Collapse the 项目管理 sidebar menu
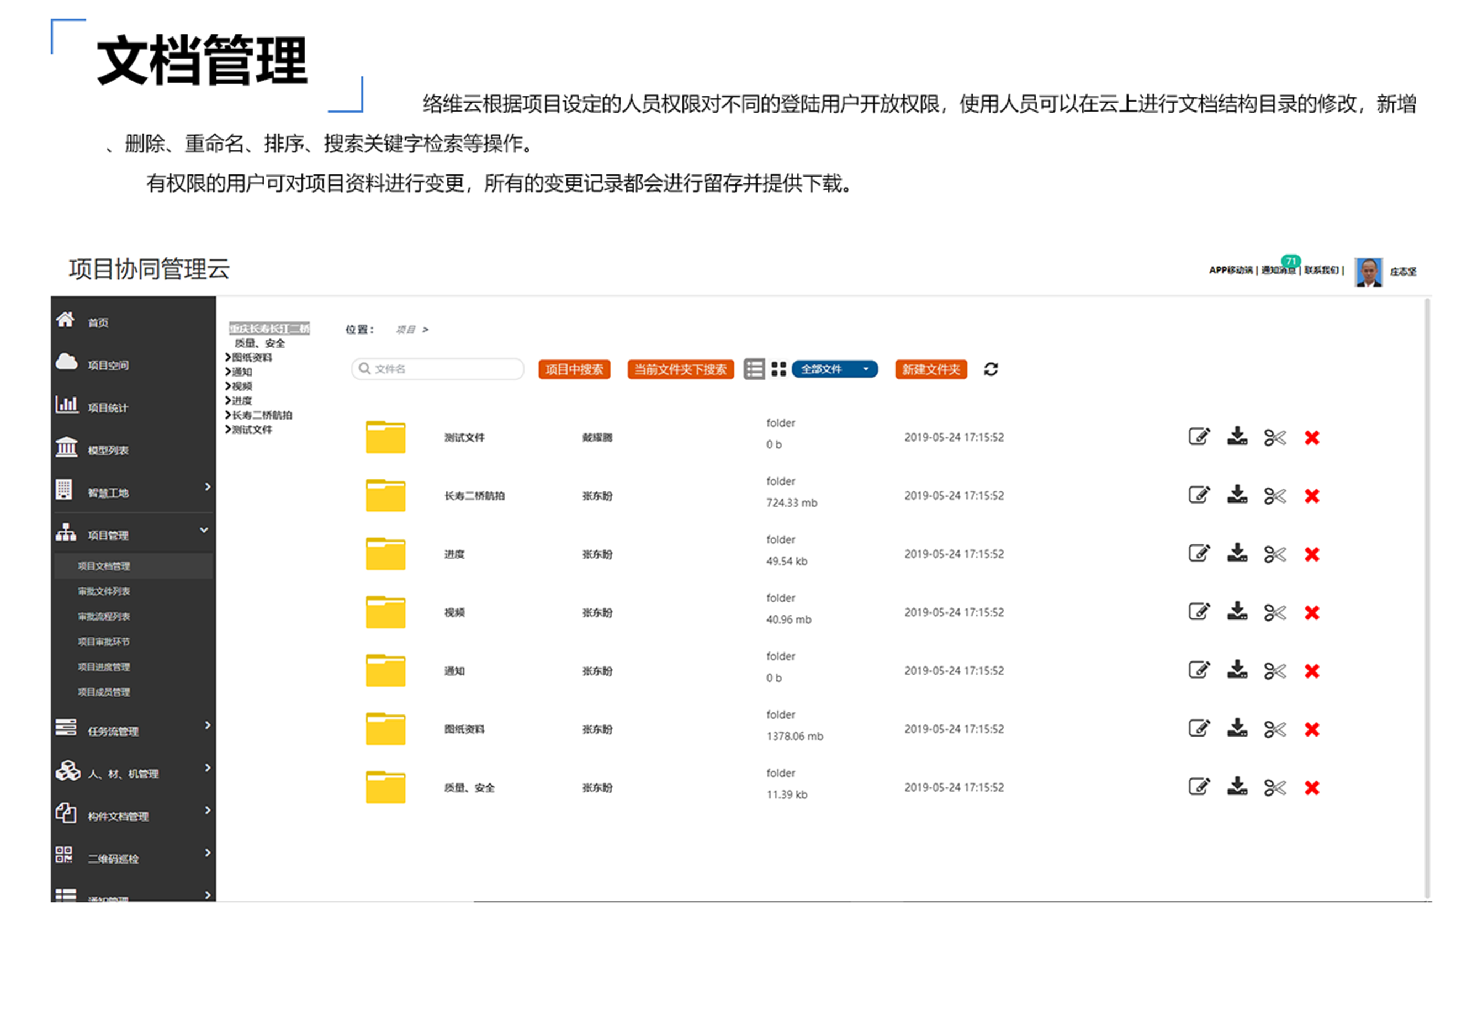The width and height of the screenshot is (1483, 1017). coord(204,530)
